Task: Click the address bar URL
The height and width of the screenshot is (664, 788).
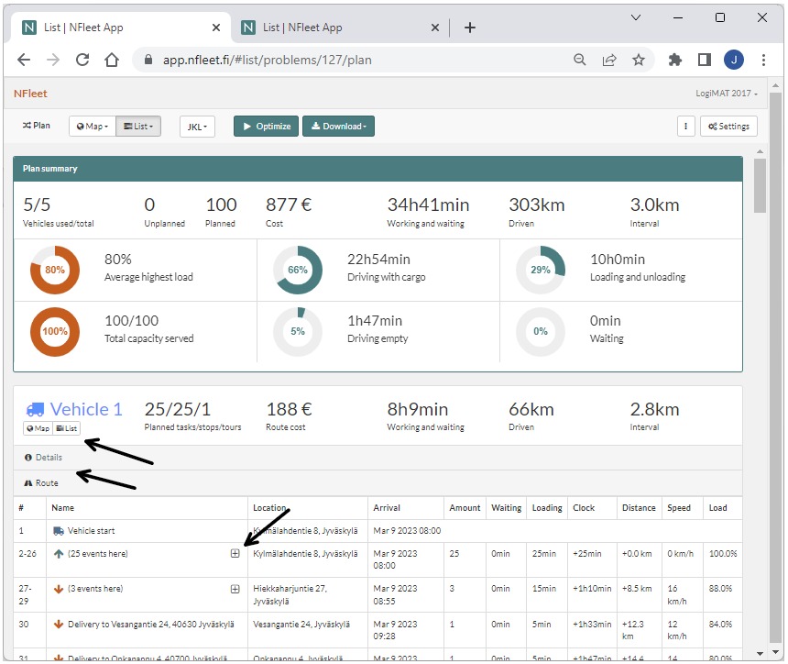Action: tap(267, 60)
